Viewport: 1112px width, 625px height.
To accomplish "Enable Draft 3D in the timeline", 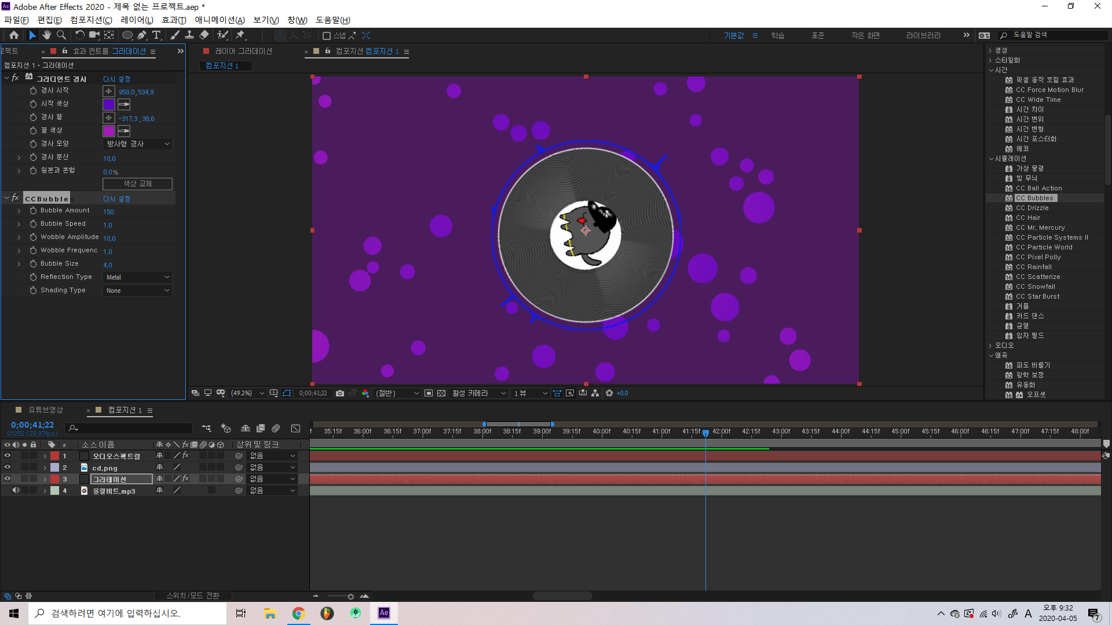I will pos(226,428).
